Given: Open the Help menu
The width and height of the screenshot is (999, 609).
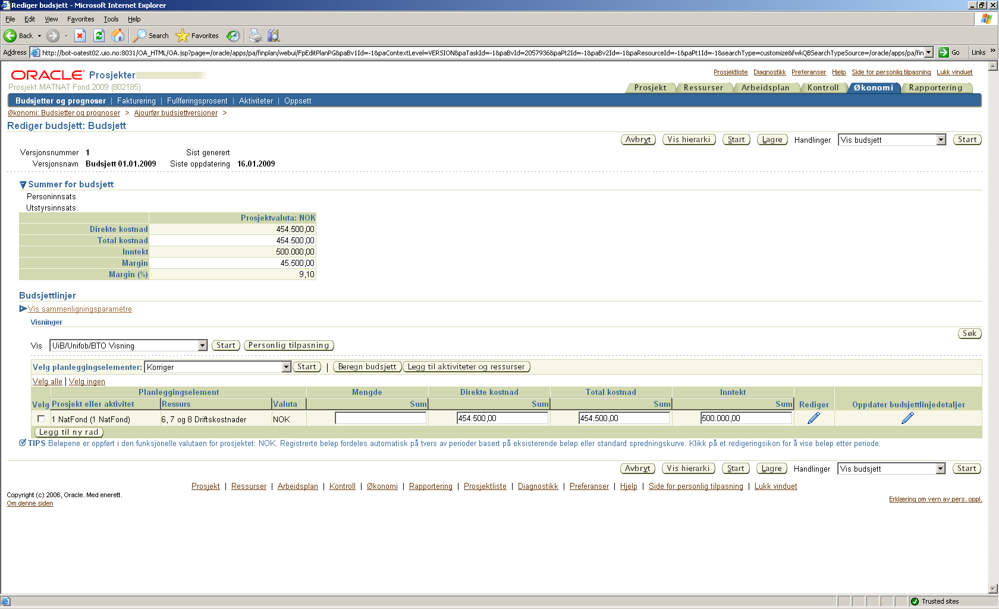Looking at the screenshot, I should pos(134,19).
